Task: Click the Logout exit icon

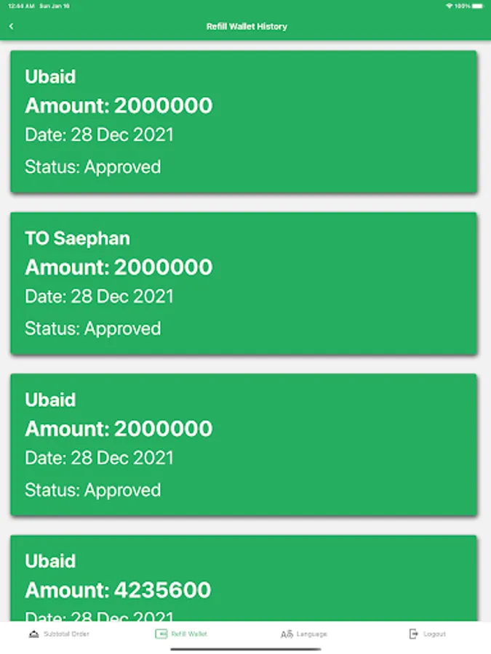Action: coord(413,634)
